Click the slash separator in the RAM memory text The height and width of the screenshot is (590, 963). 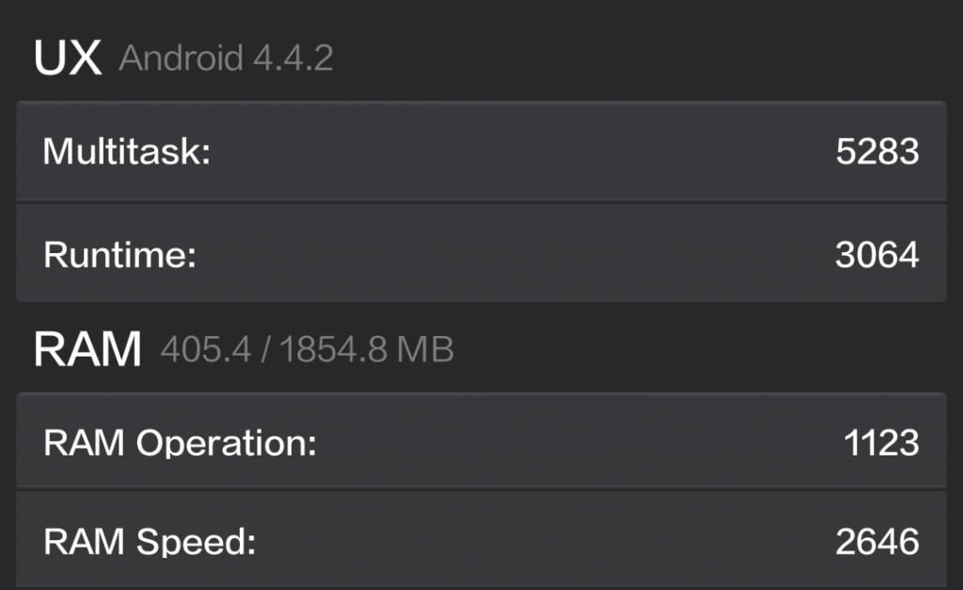coord(265,350)
